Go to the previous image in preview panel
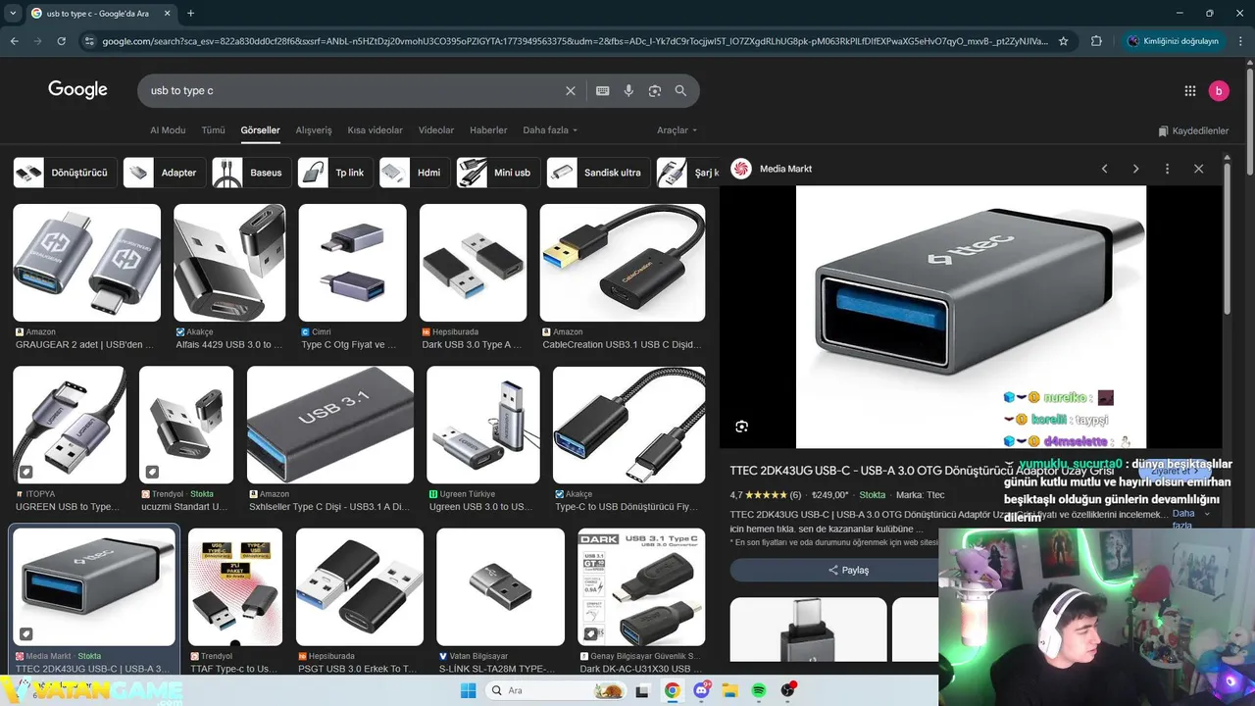 click(x=1105, y=169)
